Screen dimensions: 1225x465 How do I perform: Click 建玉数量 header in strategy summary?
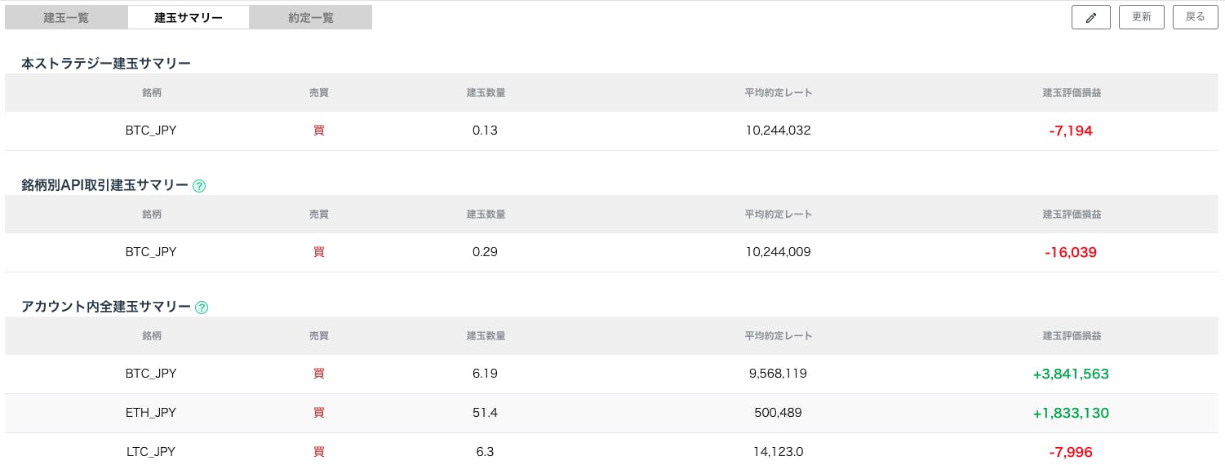[486, 92]
